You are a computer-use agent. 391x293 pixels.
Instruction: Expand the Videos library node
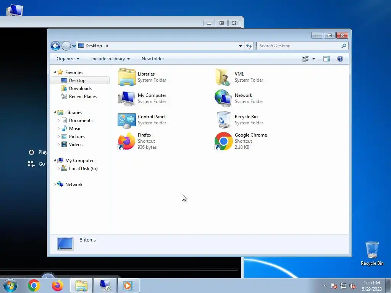click(58, 145)
